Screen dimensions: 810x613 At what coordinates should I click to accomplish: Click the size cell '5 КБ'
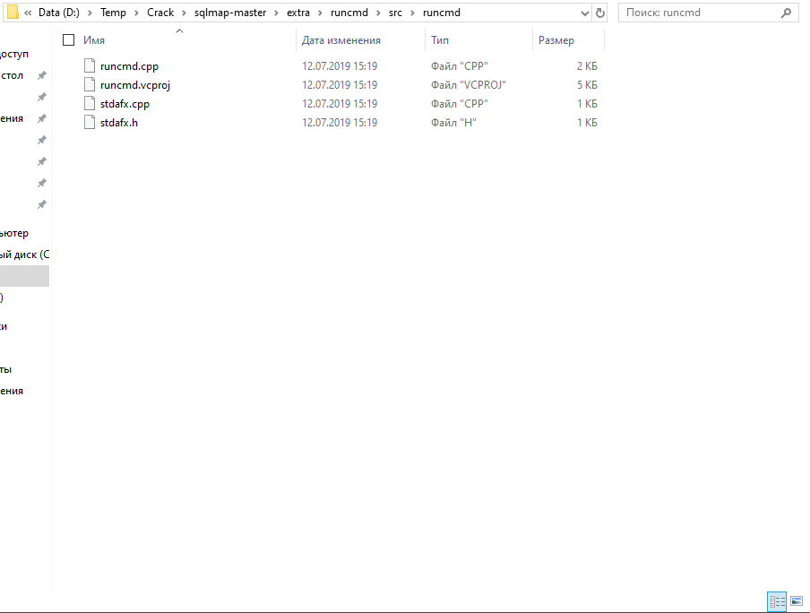pyautogui.click(x=587, y=85)
